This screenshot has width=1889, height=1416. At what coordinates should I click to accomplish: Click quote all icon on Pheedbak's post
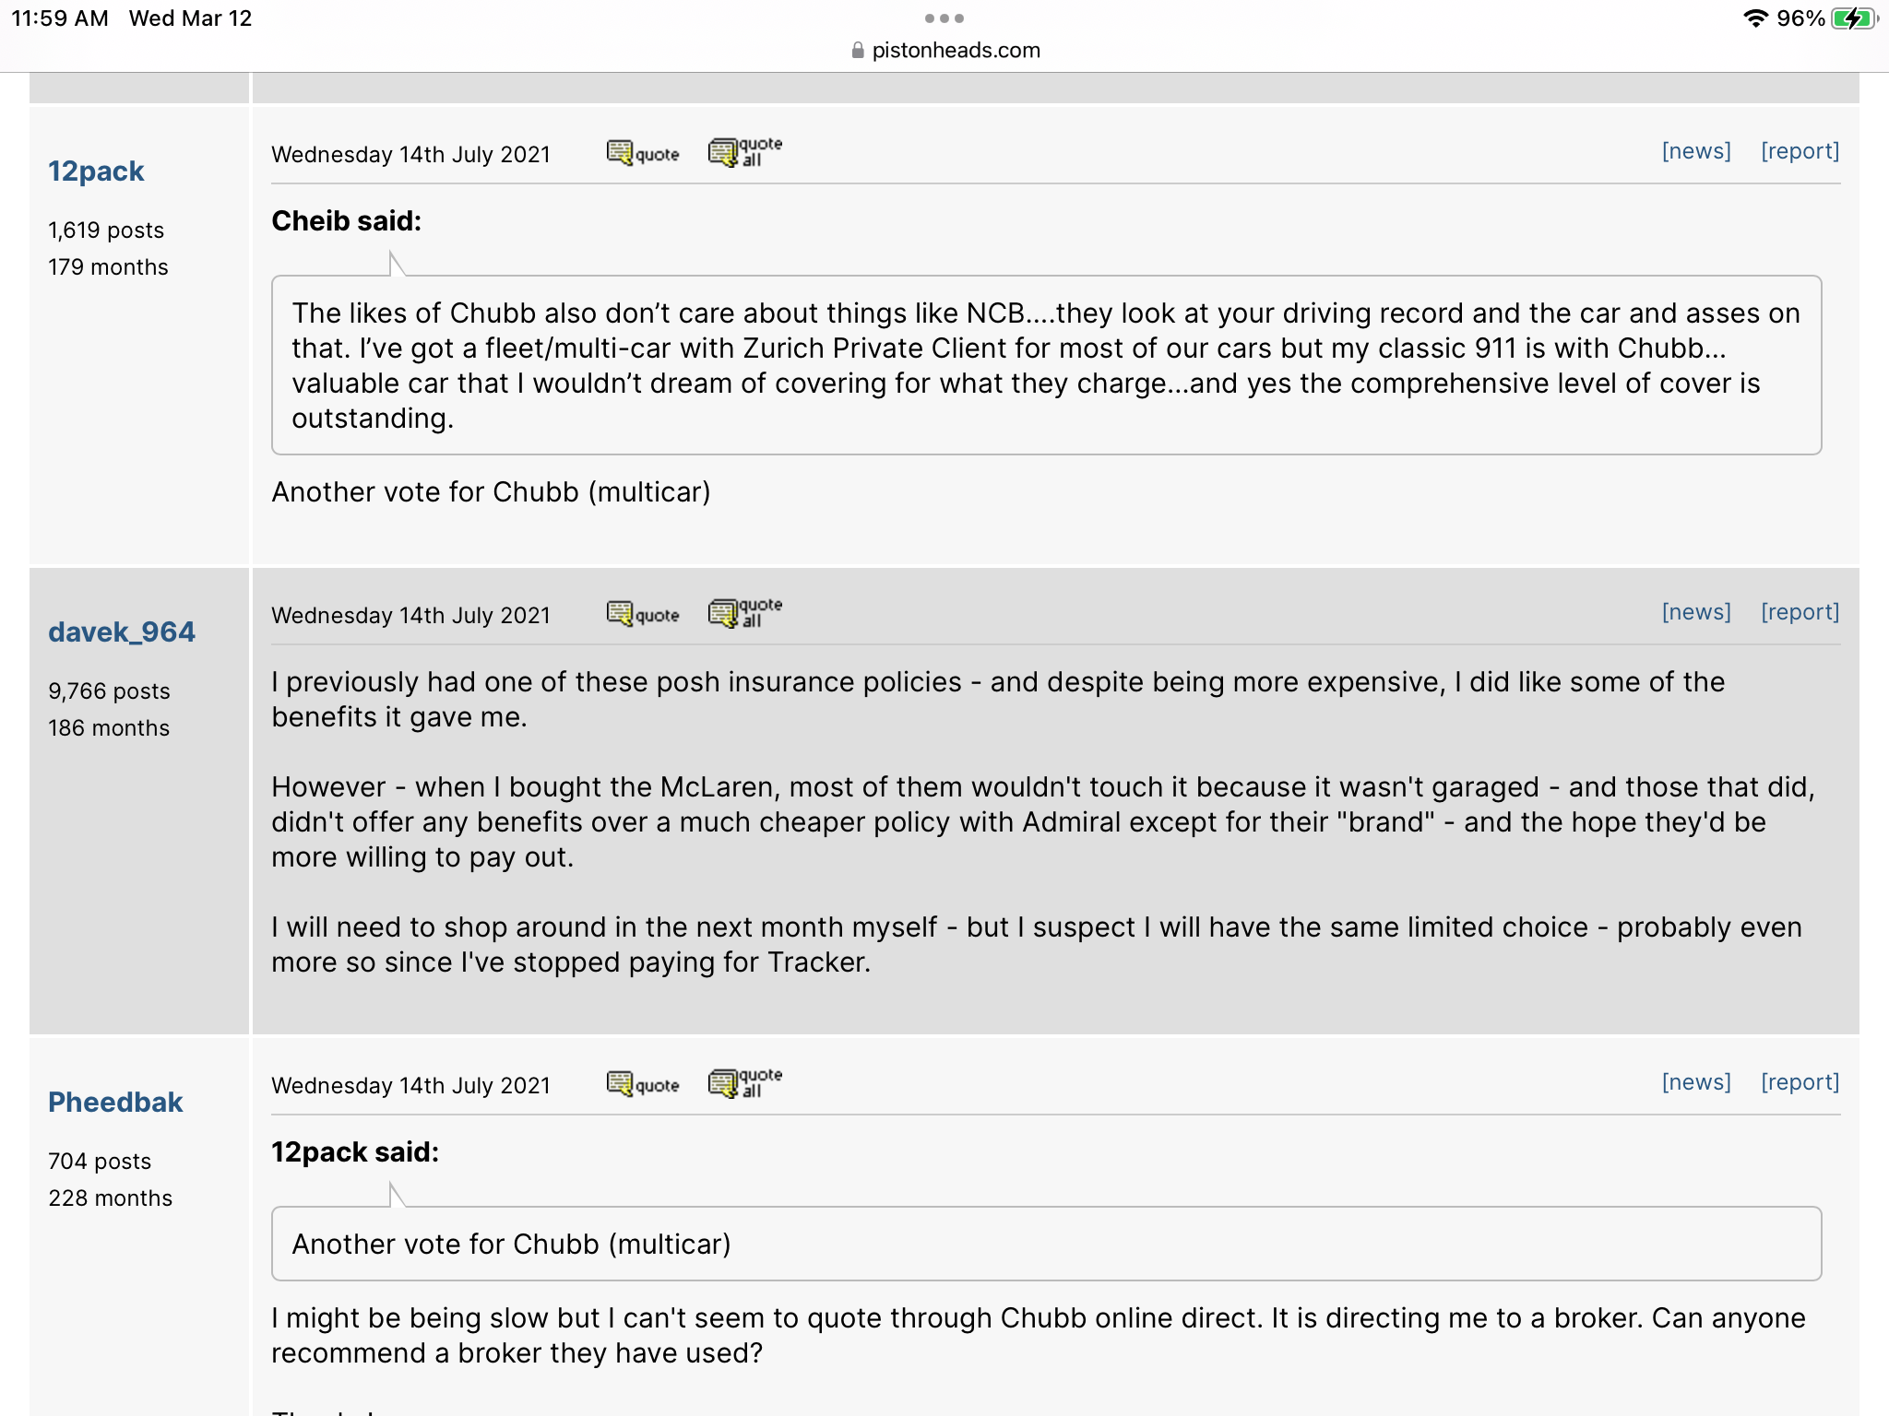coord(744,1083)
